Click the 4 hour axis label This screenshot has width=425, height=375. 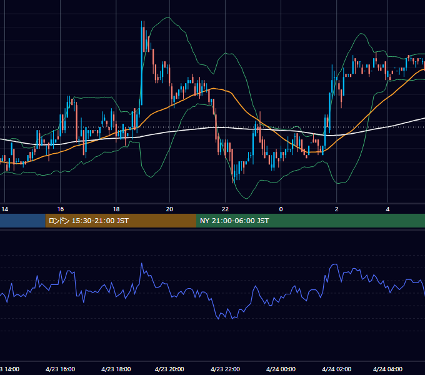388,209
